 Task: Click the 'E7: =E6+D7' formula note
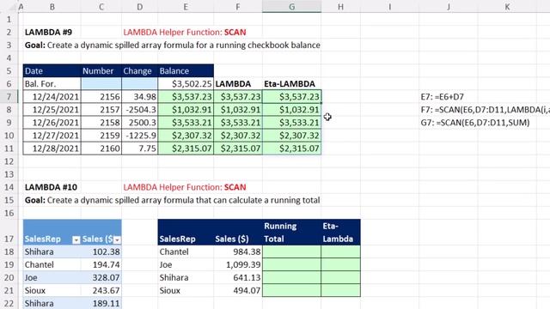point(442,97)
